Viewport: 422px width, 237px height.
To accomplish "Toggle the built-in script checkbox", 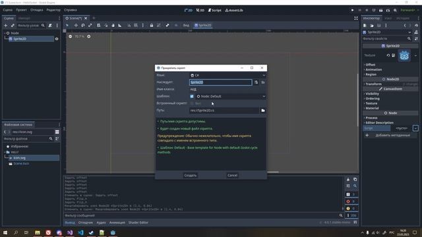I will [192, 103].
